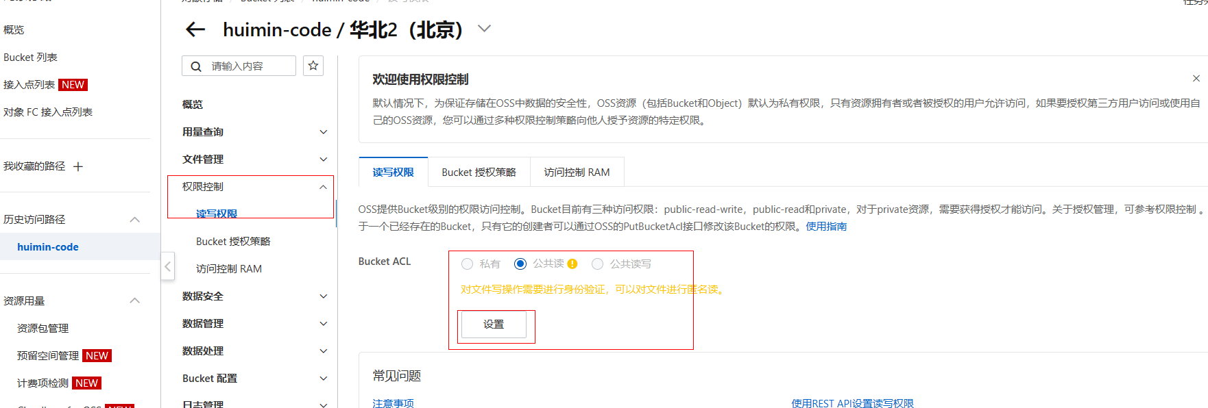Select the 公共读 radio button

coord(520,264)
